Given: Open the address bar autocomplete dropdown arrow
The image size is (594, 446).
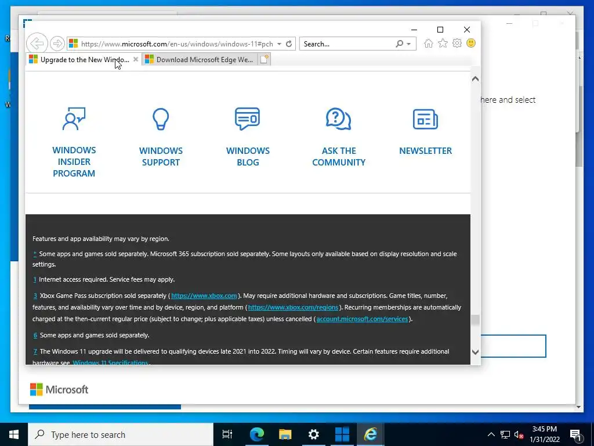Looking at the screenshot, I should pos(279,44).
